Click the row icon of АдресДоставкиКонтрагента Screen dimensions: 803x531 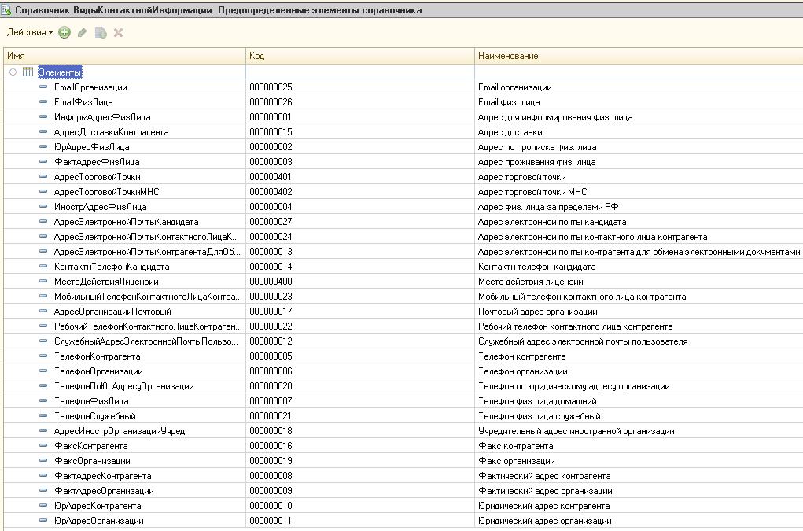coord(43,131)
